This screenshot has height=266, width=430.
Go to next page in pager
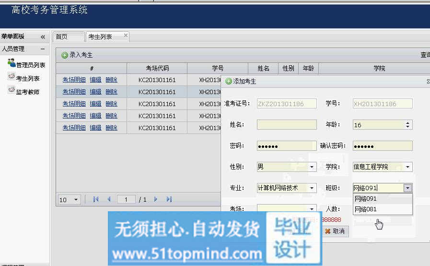(156, 199)
